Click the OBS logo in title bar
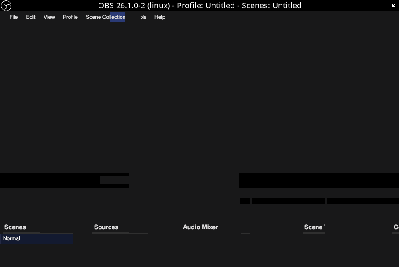Viewport: 399px width, 267px height. click(x=6, y=6)
